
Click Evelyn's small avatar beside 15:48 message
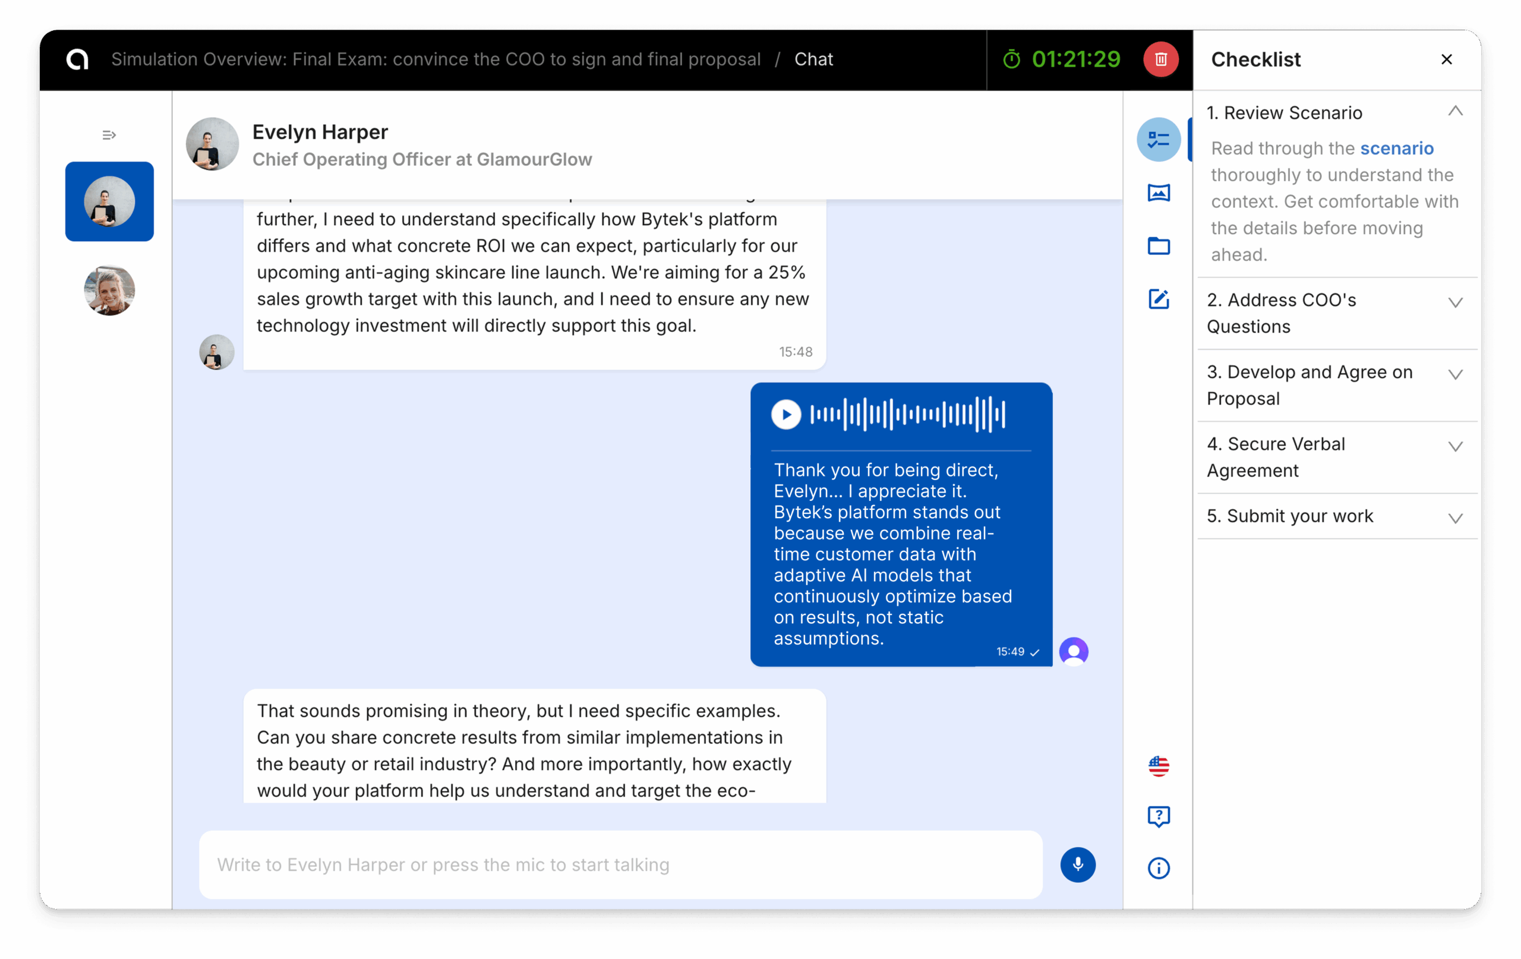point(217,352)
